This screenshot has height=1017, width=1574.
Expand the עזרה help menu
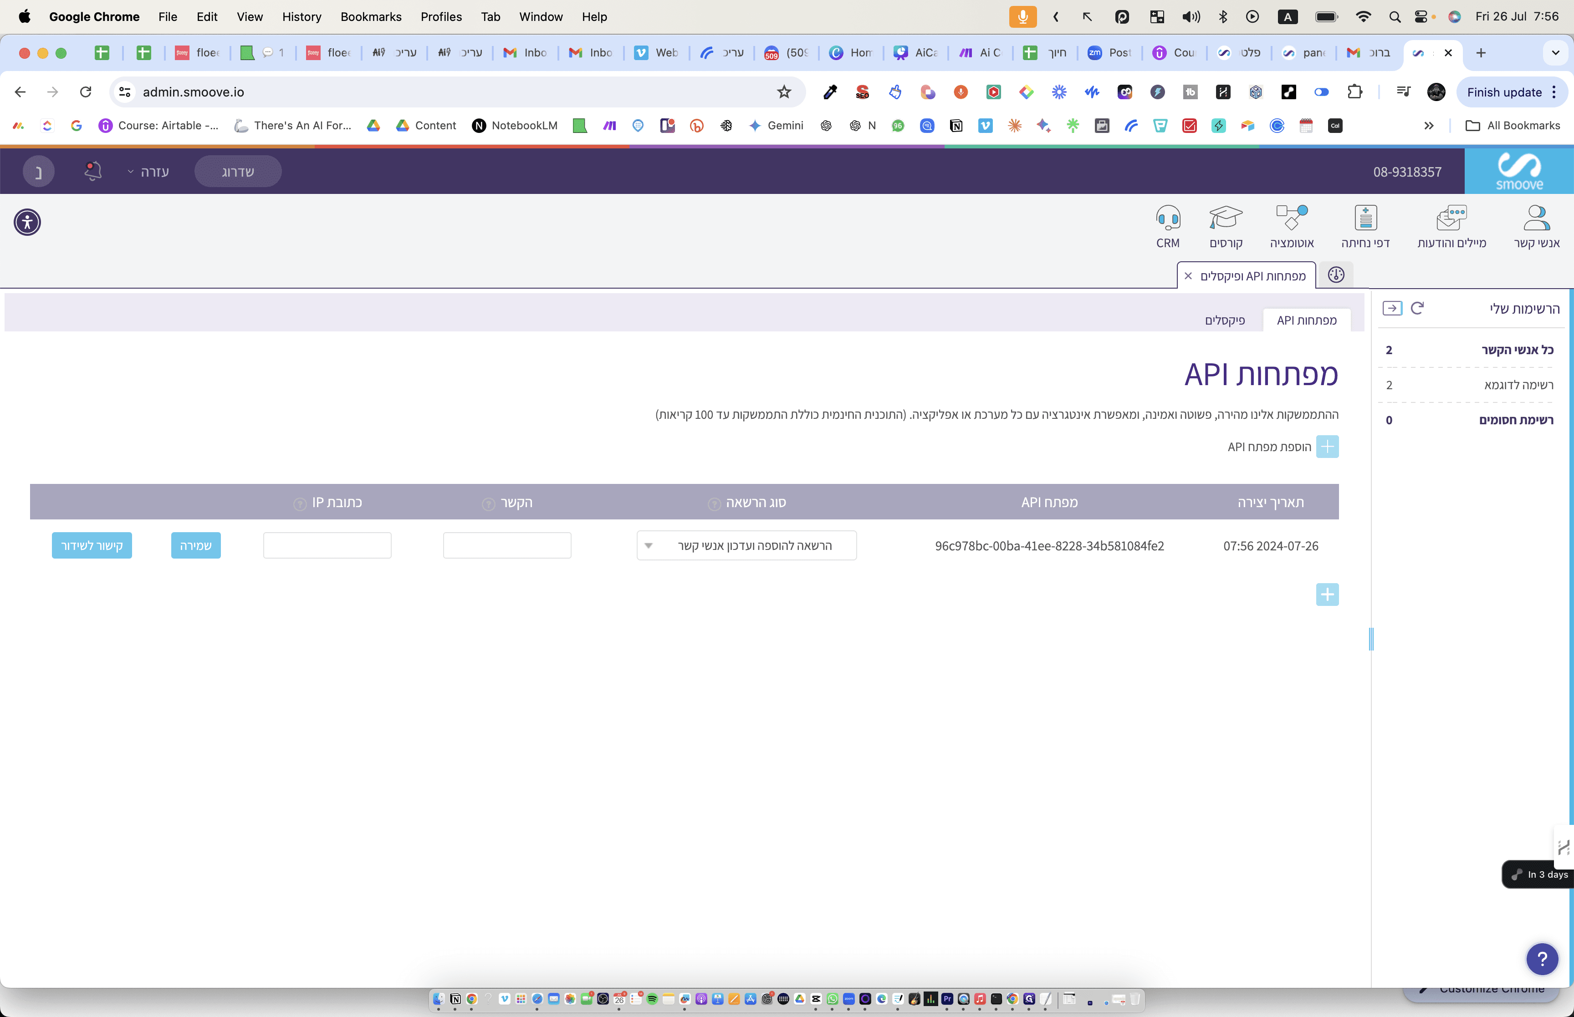[148, 172]
